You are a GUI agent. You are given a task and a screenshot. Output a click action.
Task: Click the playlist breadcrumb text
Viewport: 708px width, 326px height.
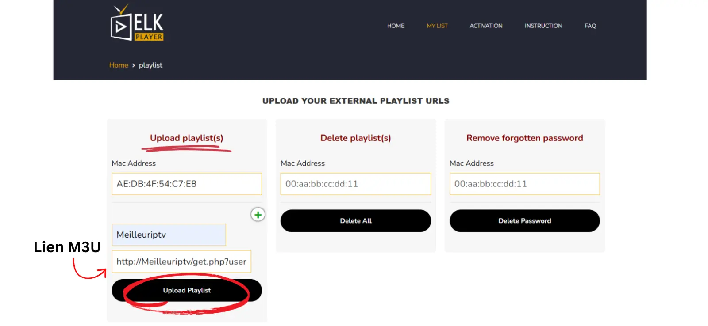[x=150, y=65]
